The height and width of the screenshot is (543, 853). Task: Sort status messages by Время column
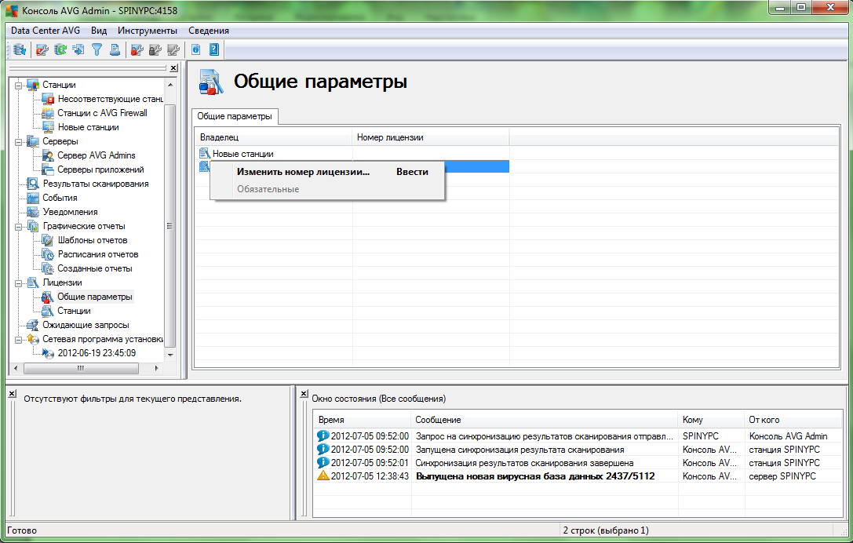tap(363, 420)
